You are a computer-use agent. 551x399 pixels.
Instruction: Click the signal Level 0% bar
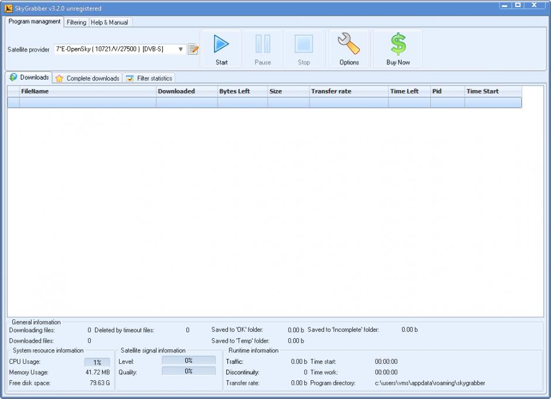pos(188,360)
